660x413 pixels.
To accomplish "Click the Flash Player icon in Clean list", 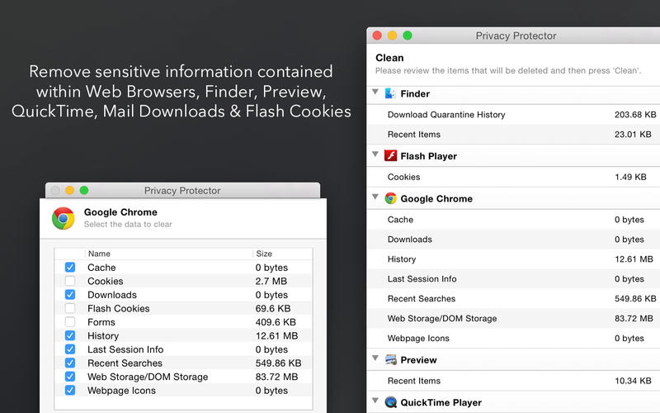I will 390,156.
